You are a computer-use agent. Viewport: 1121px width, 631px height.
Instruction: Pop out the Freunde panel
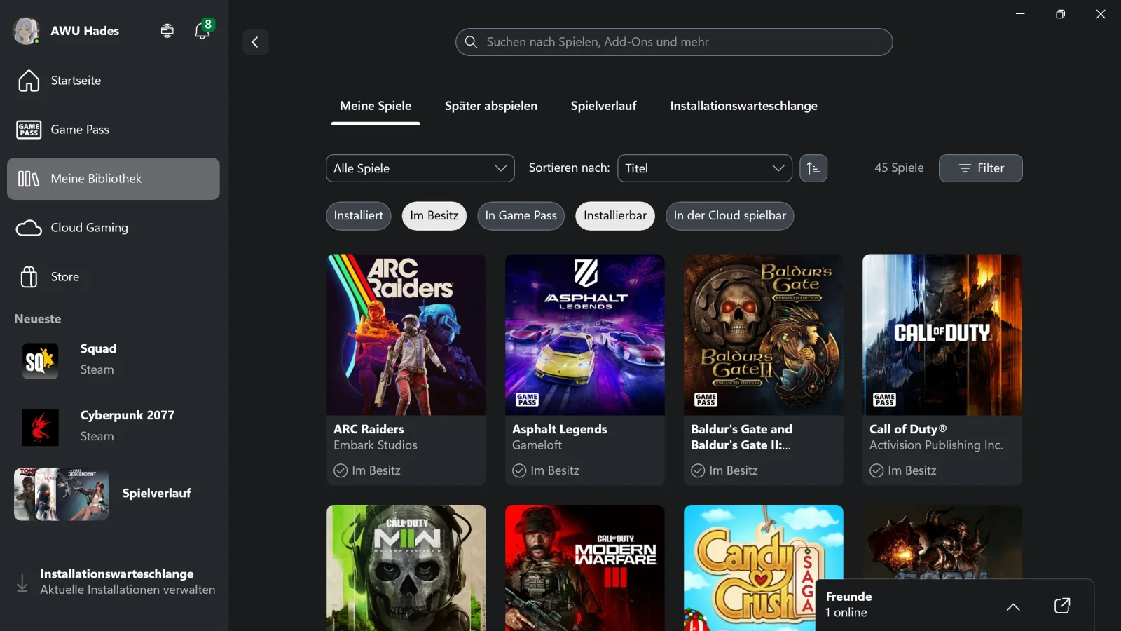click(1062, 606)
